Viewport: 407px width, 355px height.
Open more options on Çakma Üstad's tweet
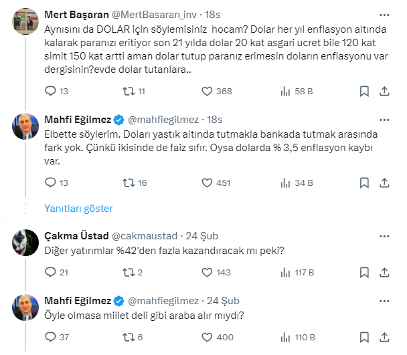(385, 235)
